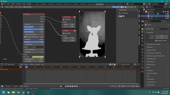Open the Modifier wrench properties tab
The width and height of the screenshot is (170, 95).
tap(142, 52)
